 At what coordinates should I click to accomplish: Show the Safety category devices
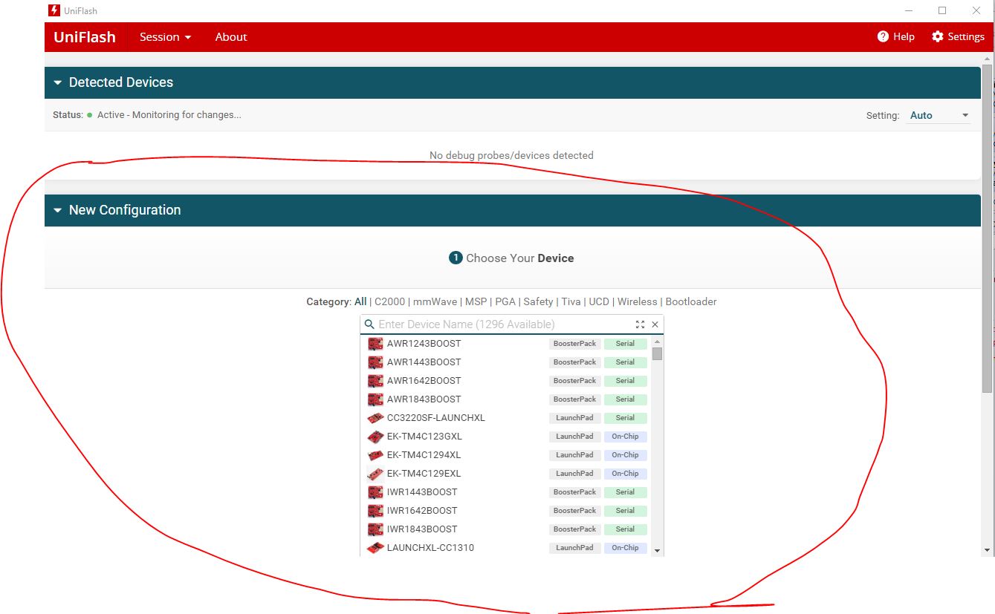coord(538,301)
